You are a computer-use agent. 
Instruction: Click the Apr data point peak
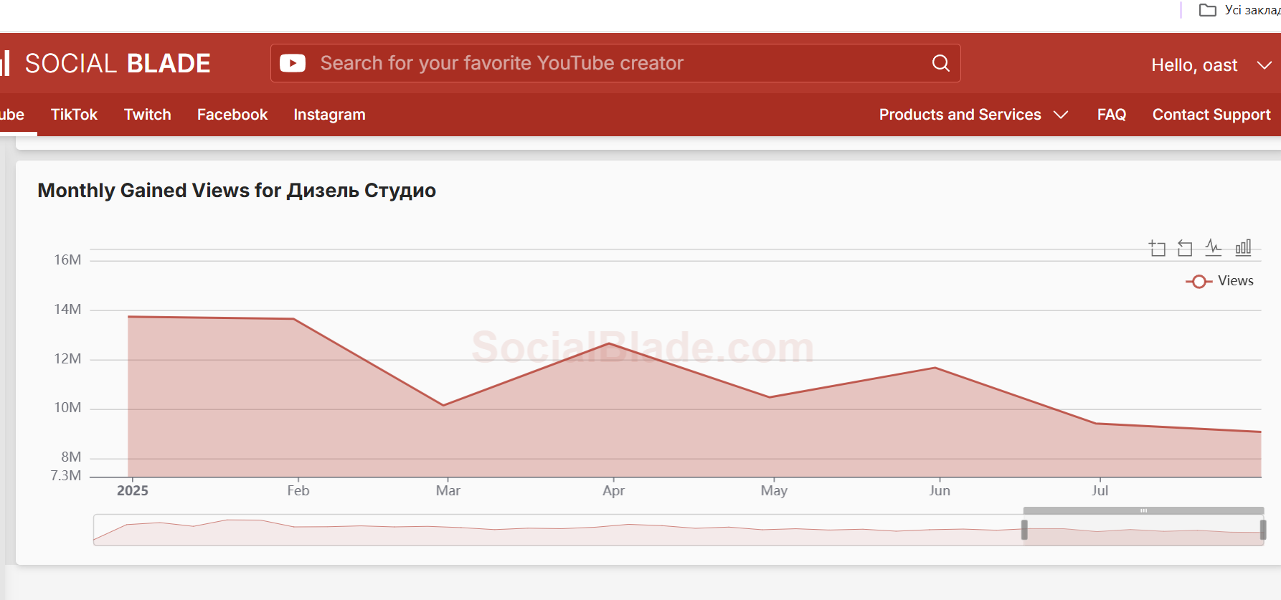[x=609, y=343]
